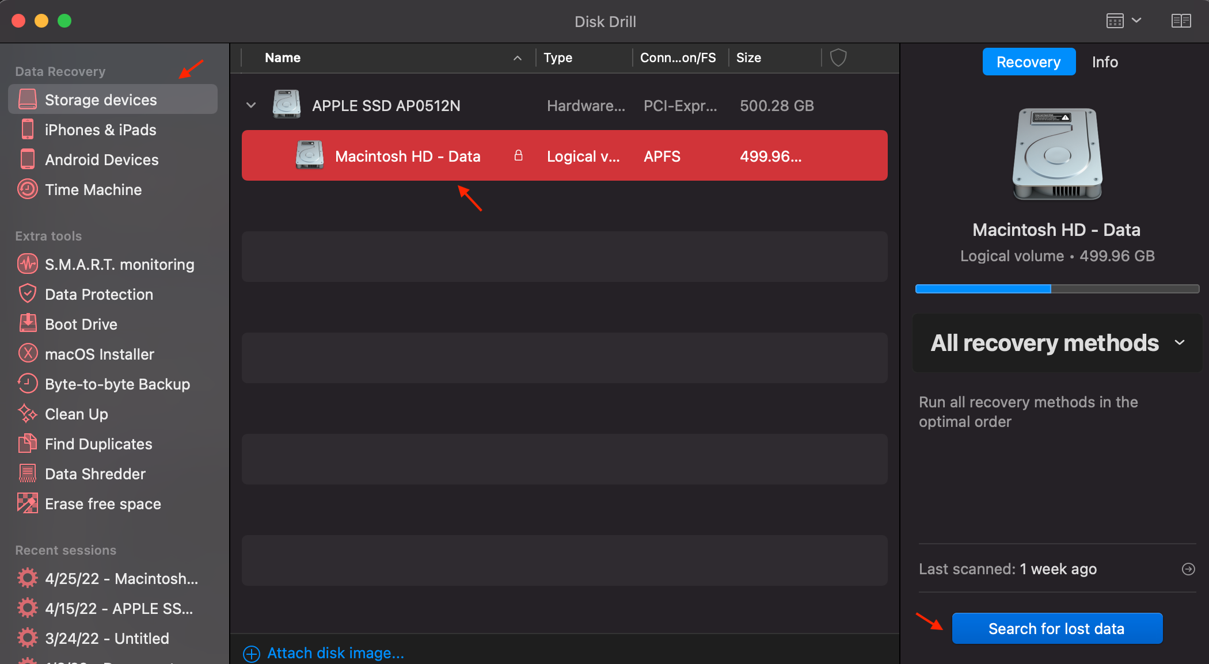Open the Clean Up tool
The height and width of the screenshot is (664, 1209).
(76, 414)
